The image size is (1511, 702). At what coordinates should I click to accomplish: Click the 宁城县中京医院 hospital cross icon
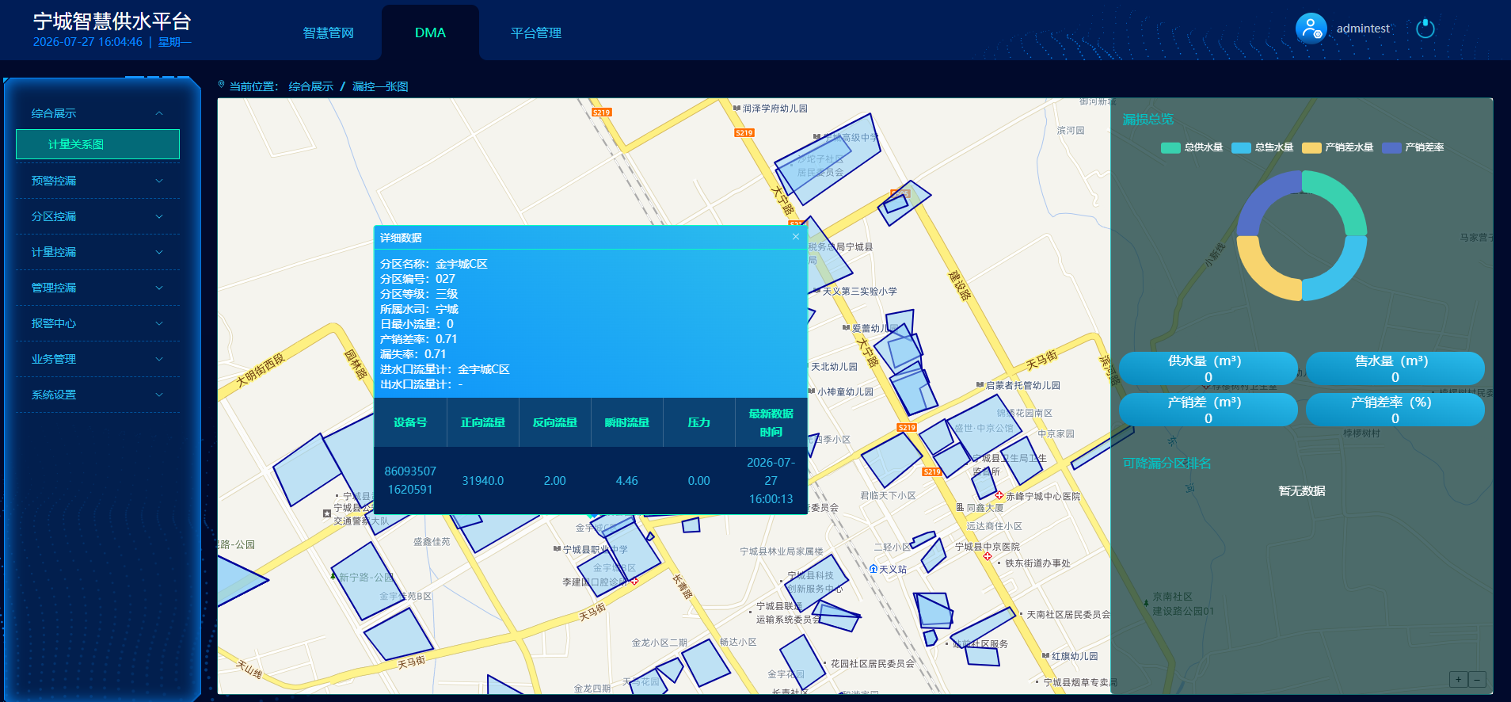coord(988,556)
